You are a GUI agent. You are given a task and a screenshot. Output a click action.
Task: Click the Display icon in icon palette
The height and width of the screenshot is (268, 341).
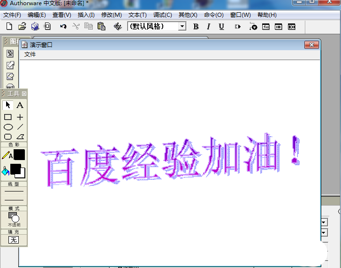click(x=10, y=54)
